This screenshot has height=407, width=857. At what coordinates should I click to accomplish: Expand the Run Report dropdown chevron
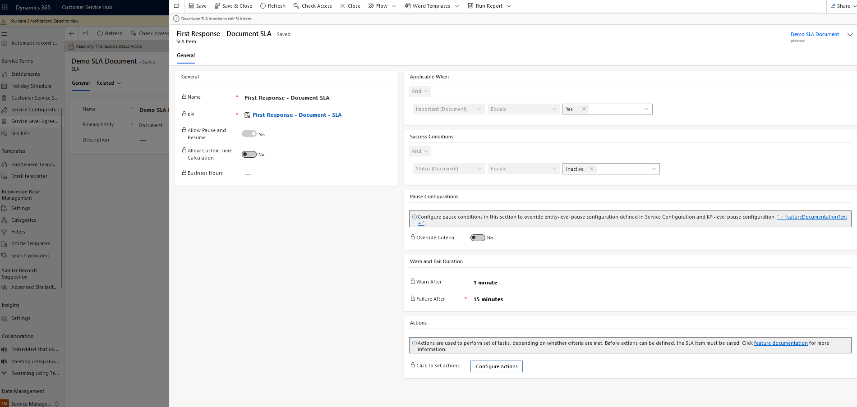pyautogui.click(x=509, y=6)
